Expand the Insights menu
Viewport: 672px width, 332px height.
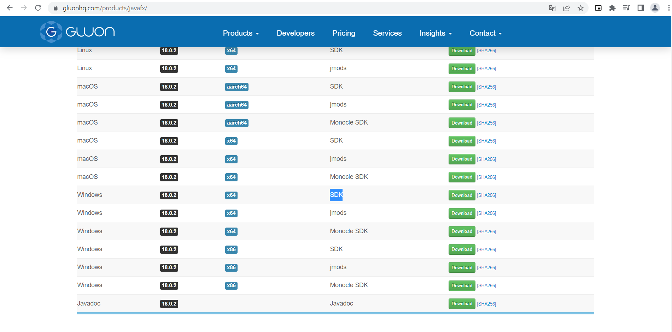[x=436, y=33]
